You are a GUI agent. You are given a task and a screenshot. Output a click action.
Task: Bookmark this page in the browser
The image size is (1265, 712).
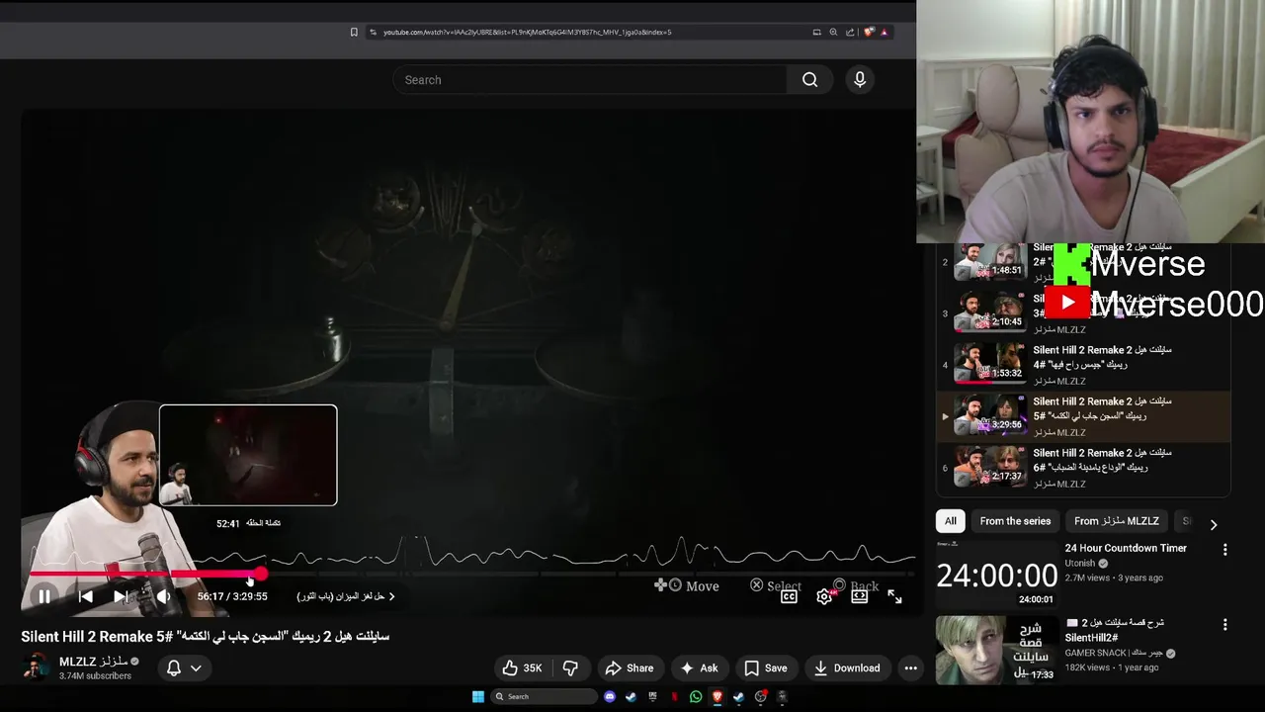(x=354, y=32)
